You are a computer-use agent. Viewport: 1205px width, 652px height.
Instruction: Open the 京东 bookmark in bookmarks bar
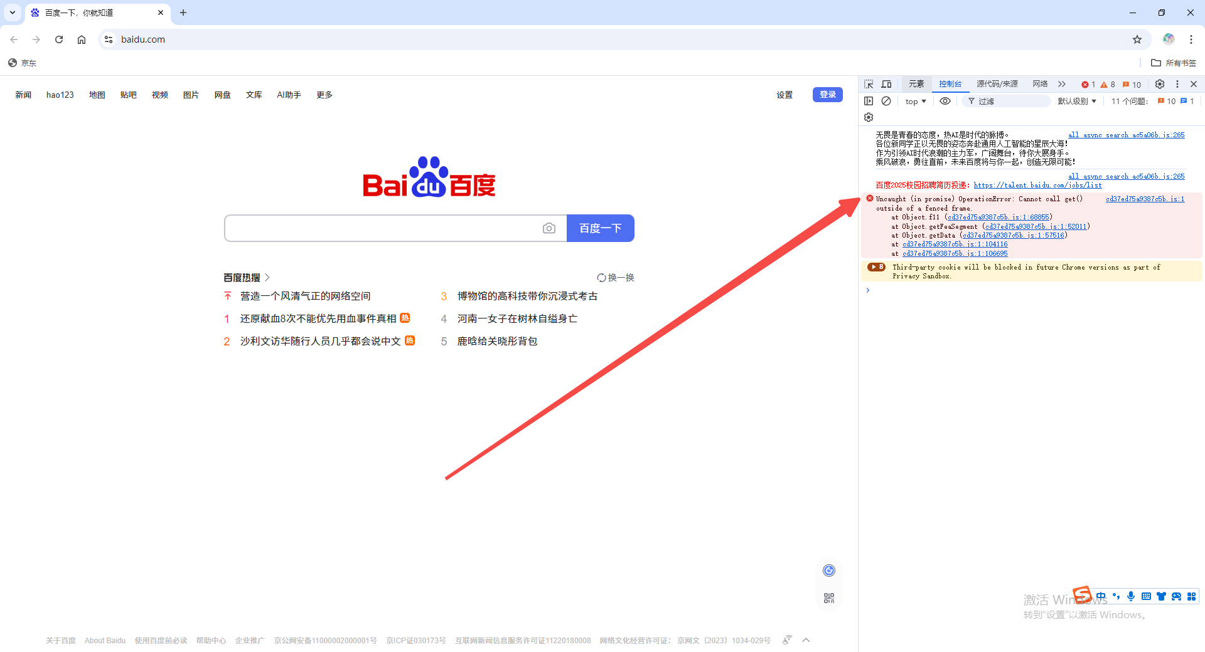[23, 63]
